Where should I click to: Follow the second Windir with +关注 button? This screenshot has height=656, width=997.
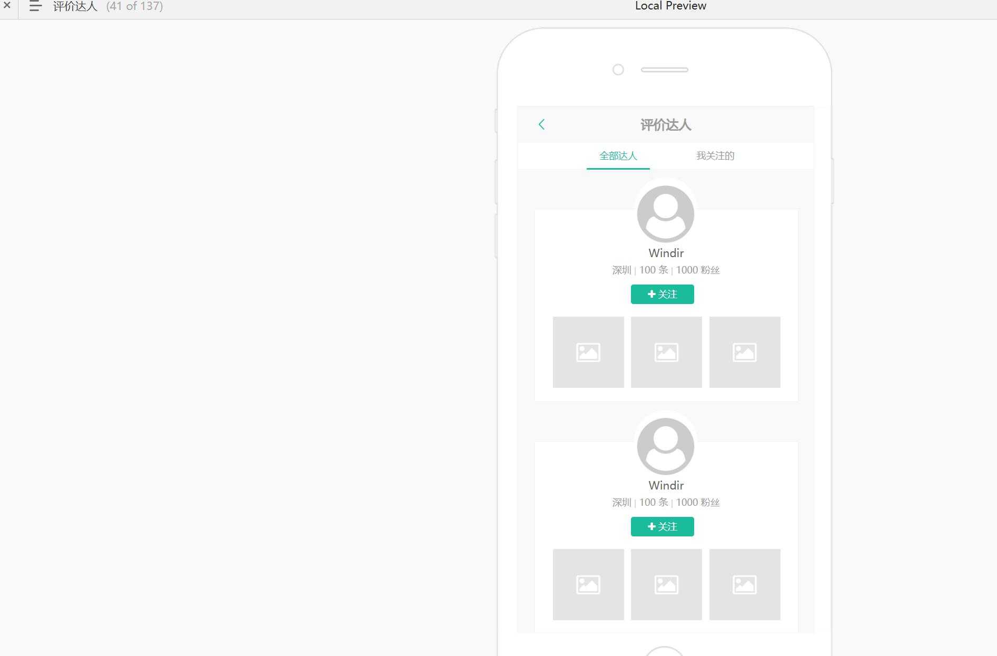[x=663, y=526]
